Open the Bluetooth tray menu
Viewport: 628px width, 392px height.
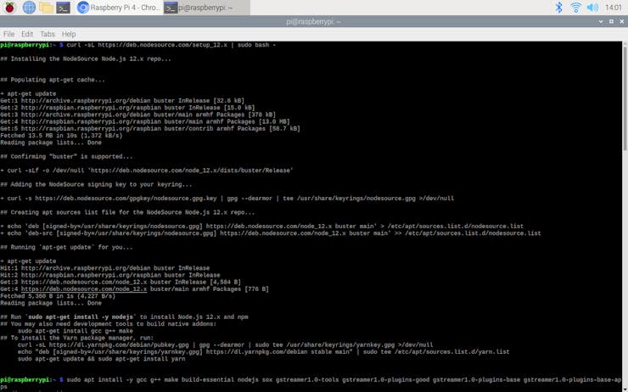point(558,7)
